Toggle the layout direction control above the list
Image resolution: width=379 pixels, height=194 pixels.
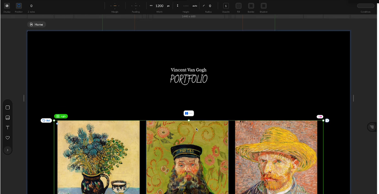coord(189,113)
